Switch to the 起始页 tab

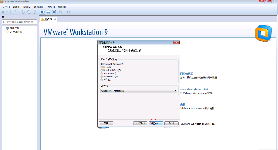coord(48,19)
